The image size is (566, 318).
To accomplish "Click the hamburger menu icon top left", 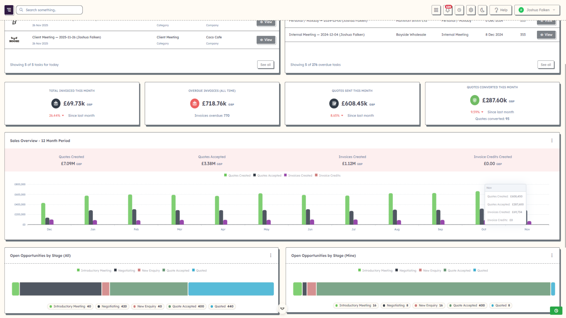I will coord(9,10).
